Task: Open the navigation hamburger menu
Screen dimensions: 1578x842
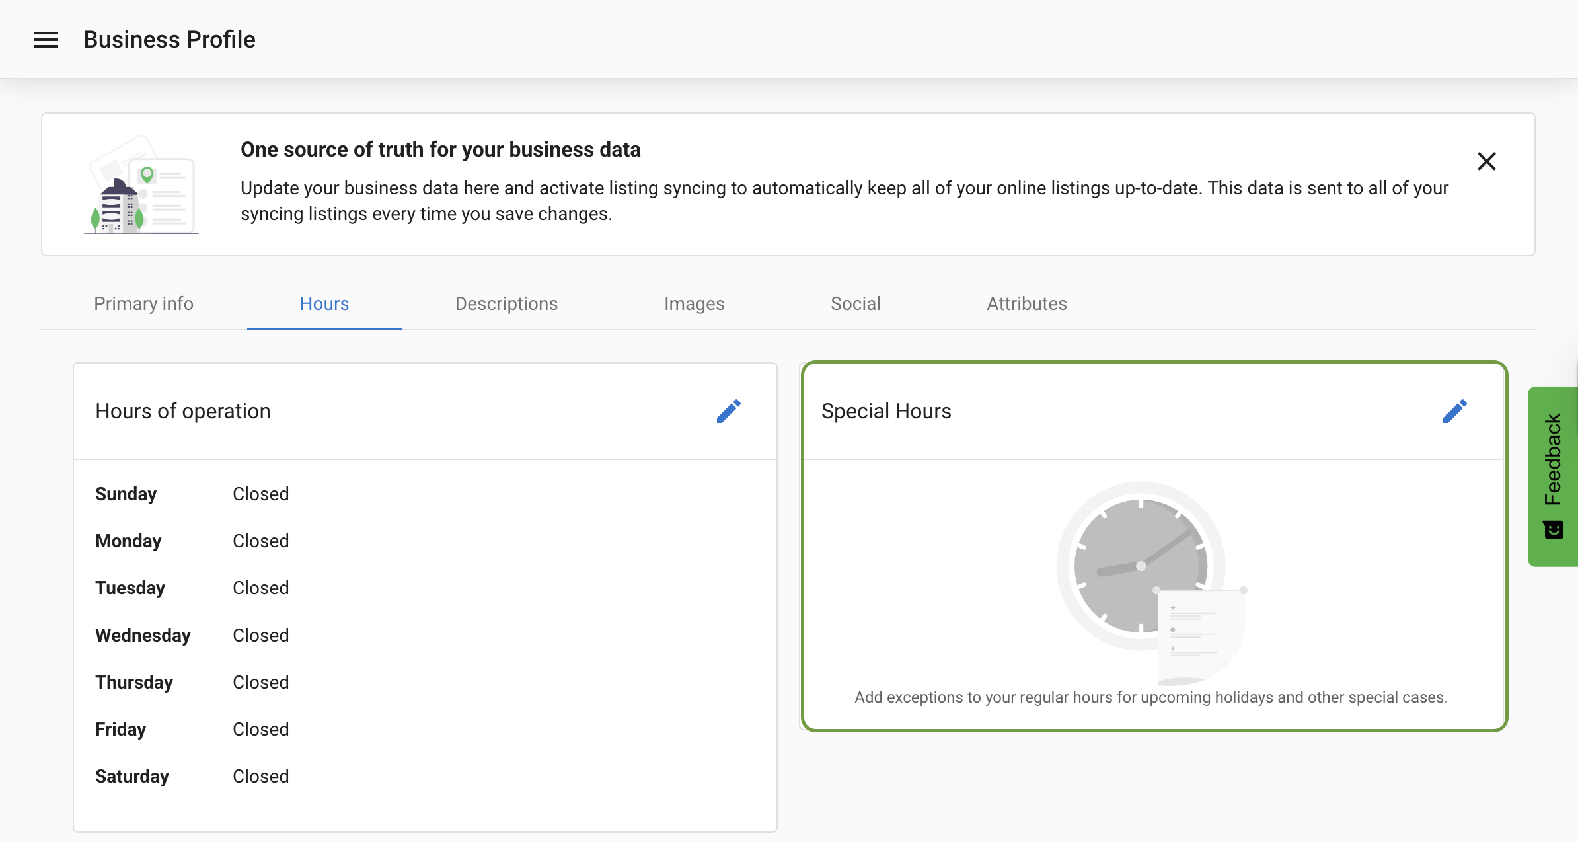Action: point(46,40)
